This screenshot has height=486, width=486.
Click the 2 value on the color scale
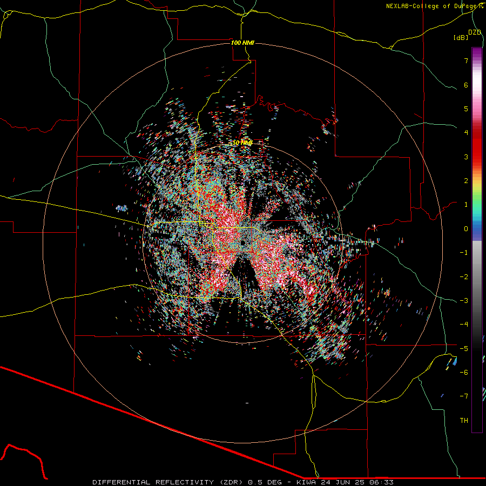point(466,181)
